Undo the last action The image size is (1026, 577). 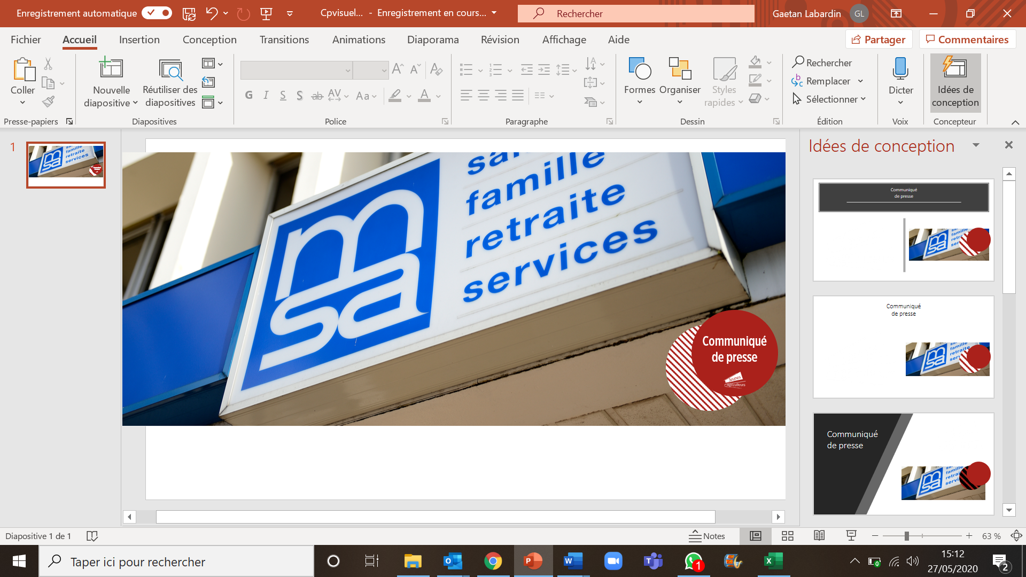pos(212,13)
